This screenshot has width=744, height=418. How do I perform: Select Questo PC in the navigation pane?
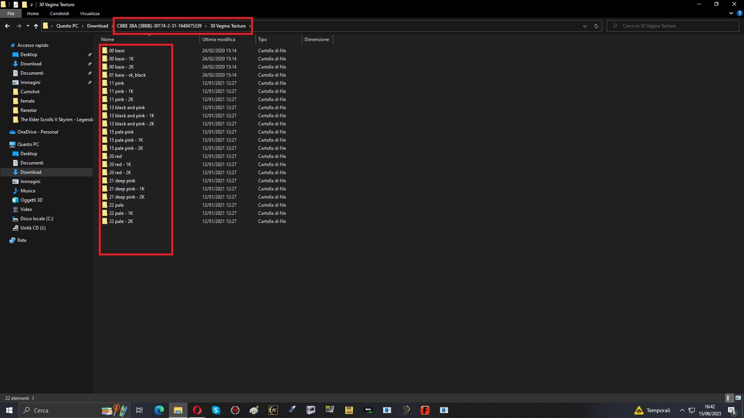(x=28, y=144)
